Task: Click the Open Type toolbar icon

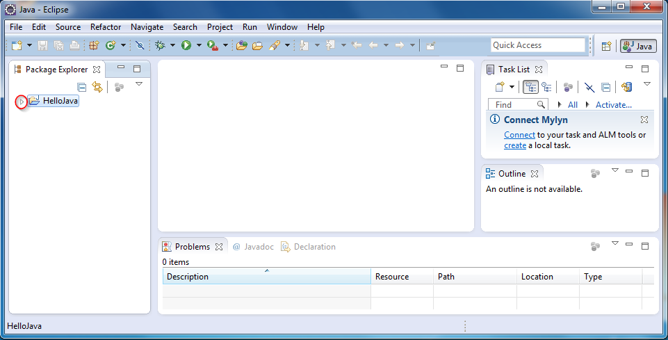Action: (x=241, y=46)
